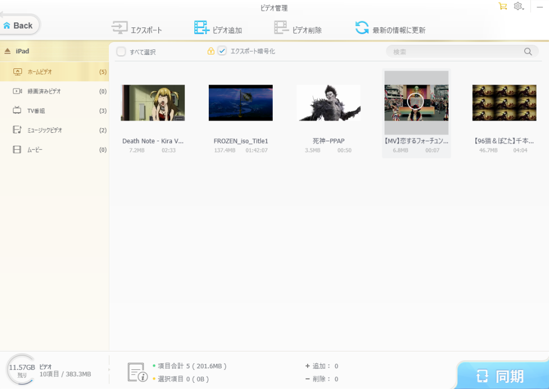Select the 【96猫＆ぽこた】千本 video thumbnail
The width and height of the screenshot is (549, 389).
coord(504,103)
